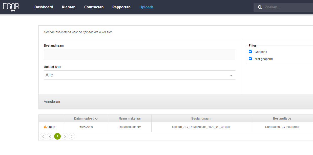The image size is (313, 155).
Task: Open the Upload type dropdown
Action: 139,75
